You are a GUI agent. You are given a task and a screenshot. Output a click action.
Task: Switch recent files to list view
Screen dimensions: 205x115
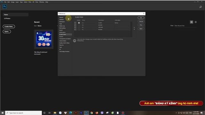pyautogui.click(x=196, y=22)
